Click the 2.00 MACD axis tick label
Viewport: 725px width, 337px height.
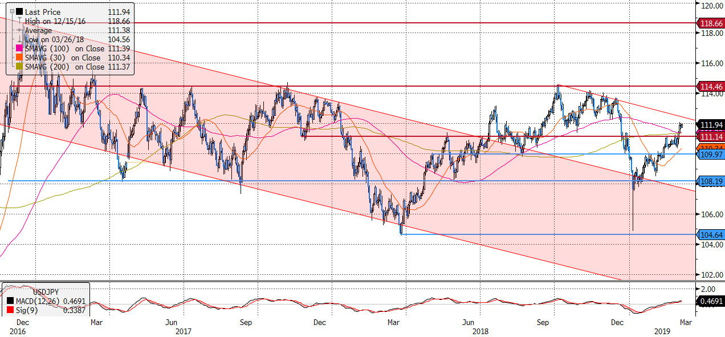(708, 290)
